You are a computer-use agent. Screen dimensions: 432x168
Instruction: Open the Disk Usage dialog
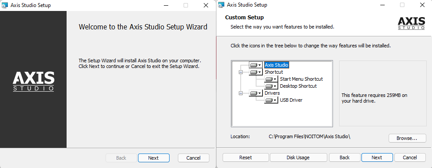click(298, 157)
